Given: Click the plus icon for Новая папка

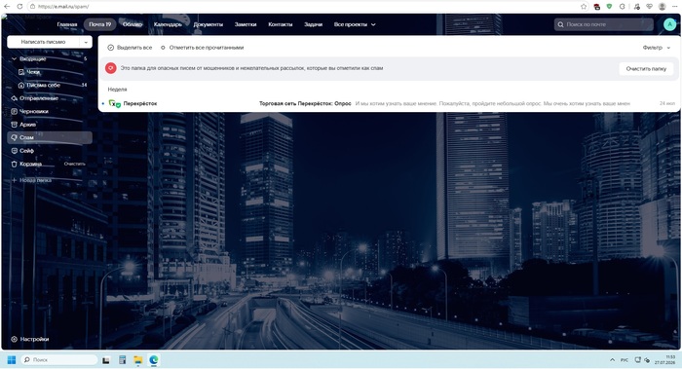Looking at the screenshot, I should [x=14, y=180].
